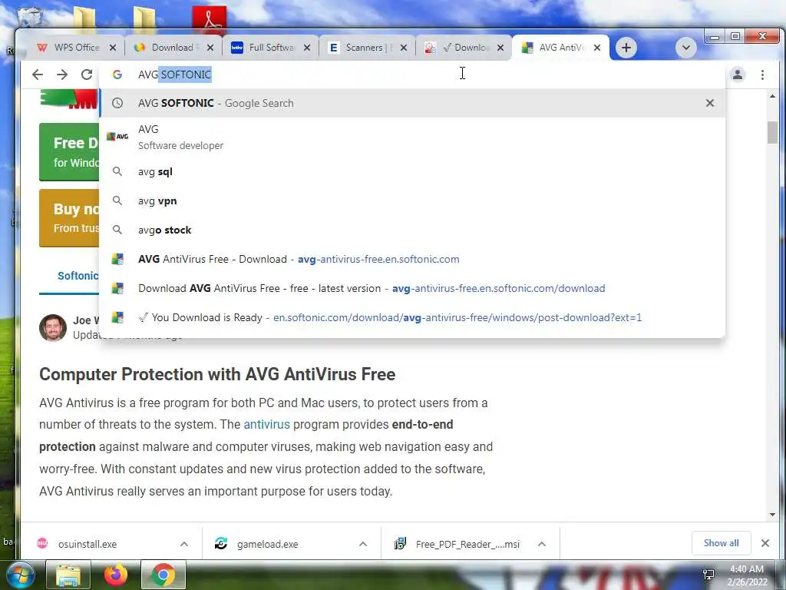Click the page scrollbar down arrow
Image resolution: width=786 pixels, height=590 pixels.
tap(772, 514)
